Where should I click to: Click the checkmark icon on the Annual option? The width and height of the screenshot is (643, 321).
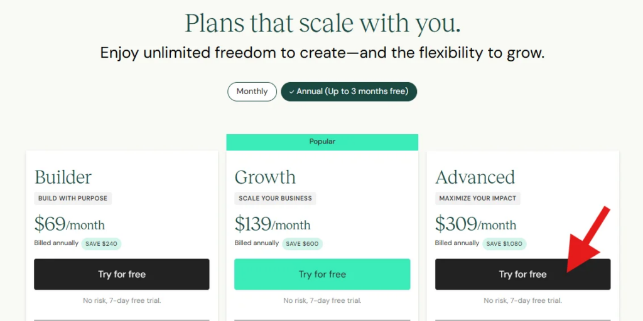(x=291, y=92)
